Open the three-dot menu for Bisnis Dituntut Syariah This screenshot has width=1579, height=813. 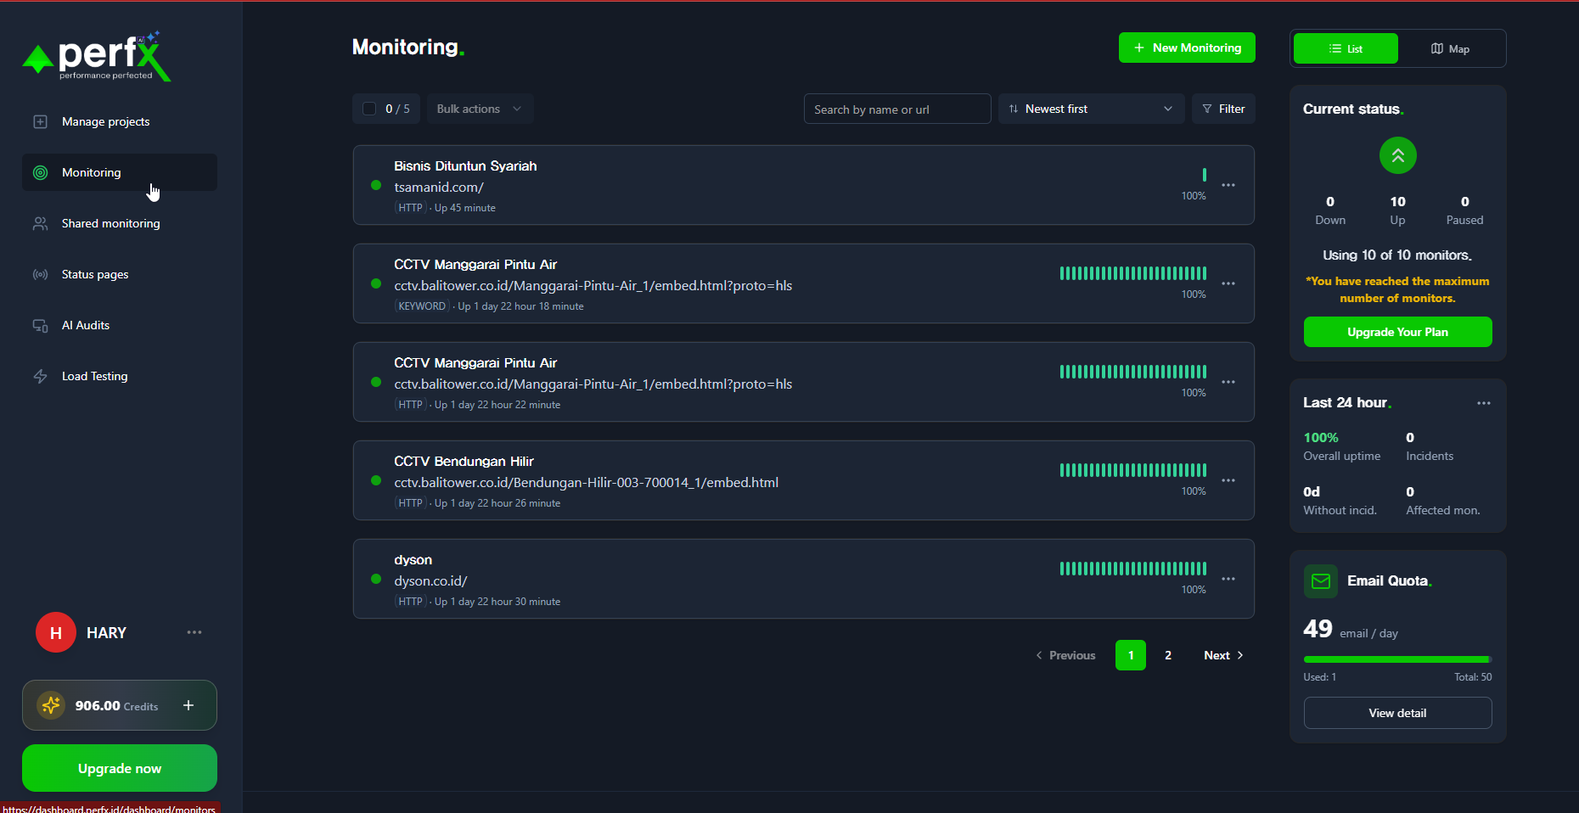(1228, 185)
